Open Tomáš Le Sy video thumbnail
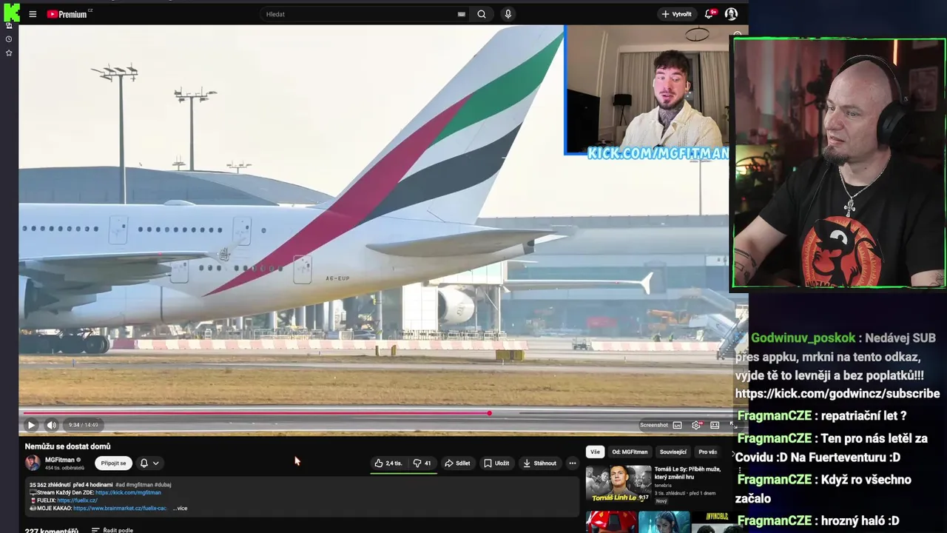This screenshot has width=947, height=533. pos(619,484)
